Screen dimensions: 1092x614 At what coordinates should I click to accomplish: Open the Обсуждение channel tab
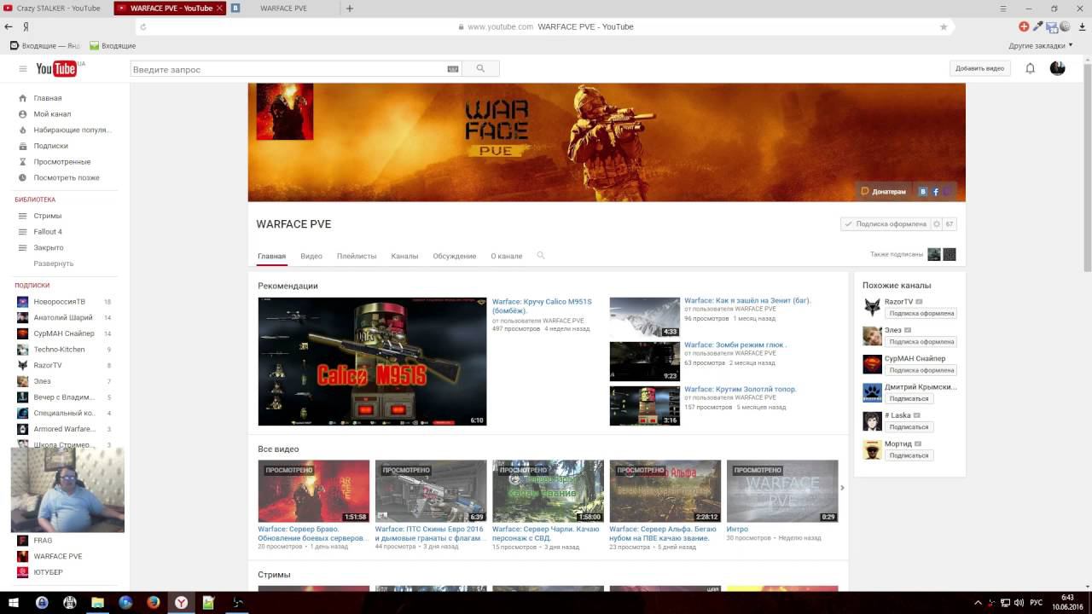pyautogui.click(x=455, y=256)
